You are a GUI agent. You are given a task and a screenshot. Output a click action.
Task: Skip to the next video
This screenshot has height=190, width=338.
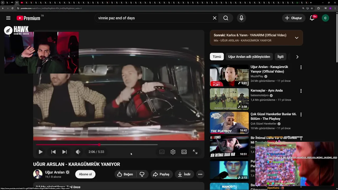point(64,152)
